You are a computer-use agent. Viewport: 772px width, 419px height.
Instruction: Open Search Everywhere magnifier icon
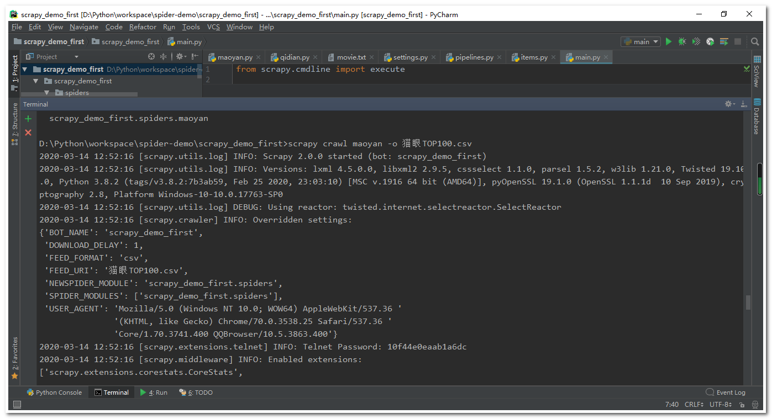755,41
